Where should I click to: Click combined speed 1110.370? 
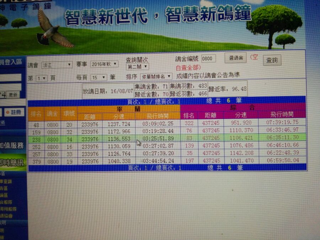pyautogui.click(x=241, y=130)
